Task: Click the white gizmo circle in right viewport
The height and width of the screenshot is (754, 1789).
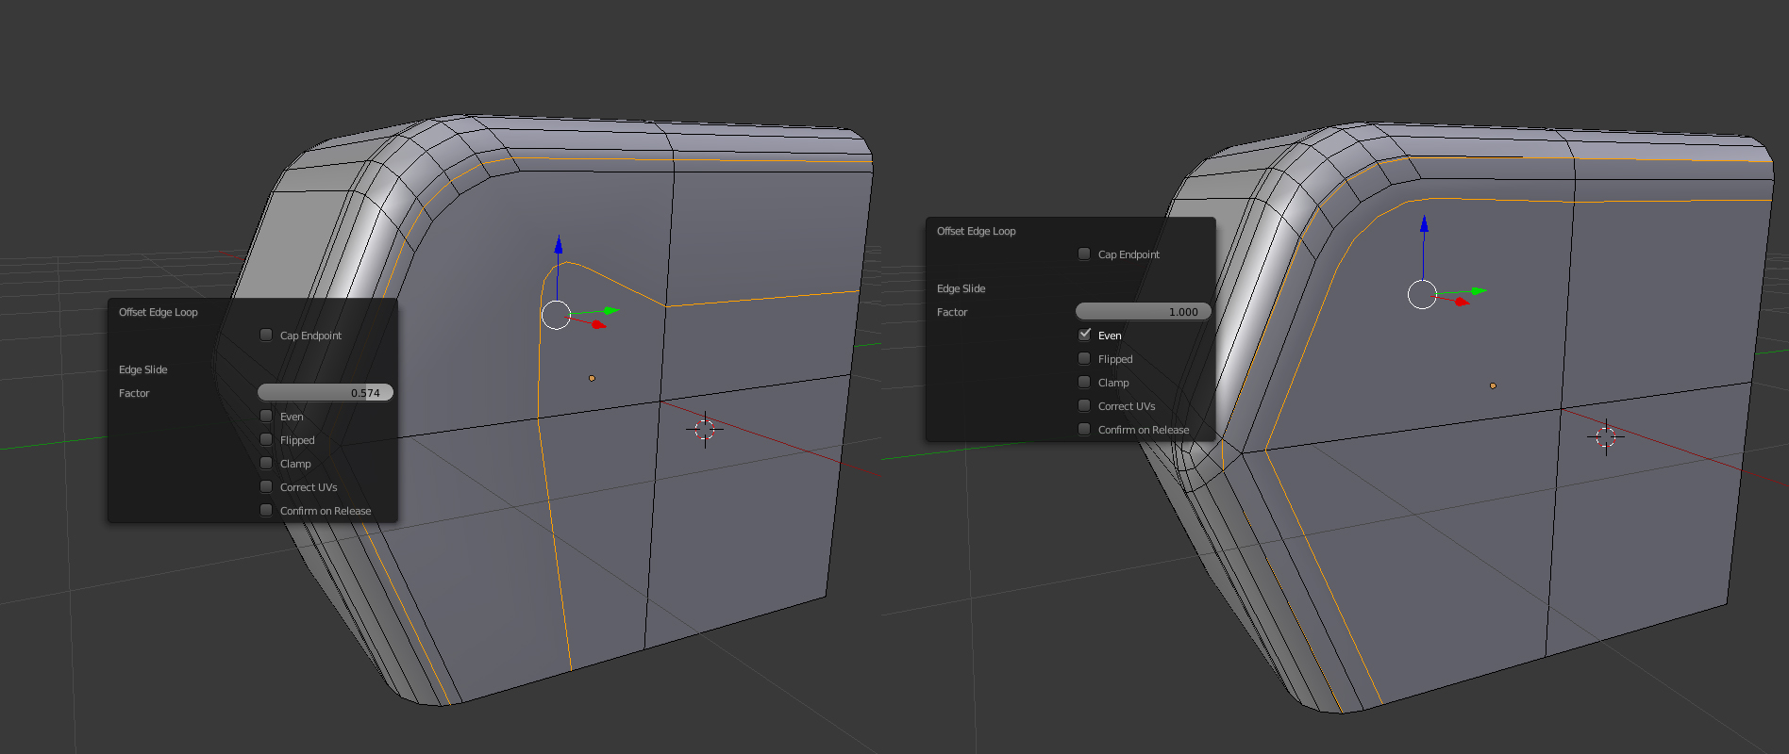Action: coord(1422,294)
